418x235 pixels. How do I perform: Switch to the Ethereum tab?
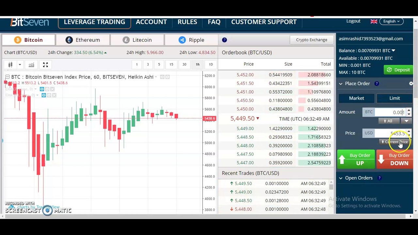83,40
